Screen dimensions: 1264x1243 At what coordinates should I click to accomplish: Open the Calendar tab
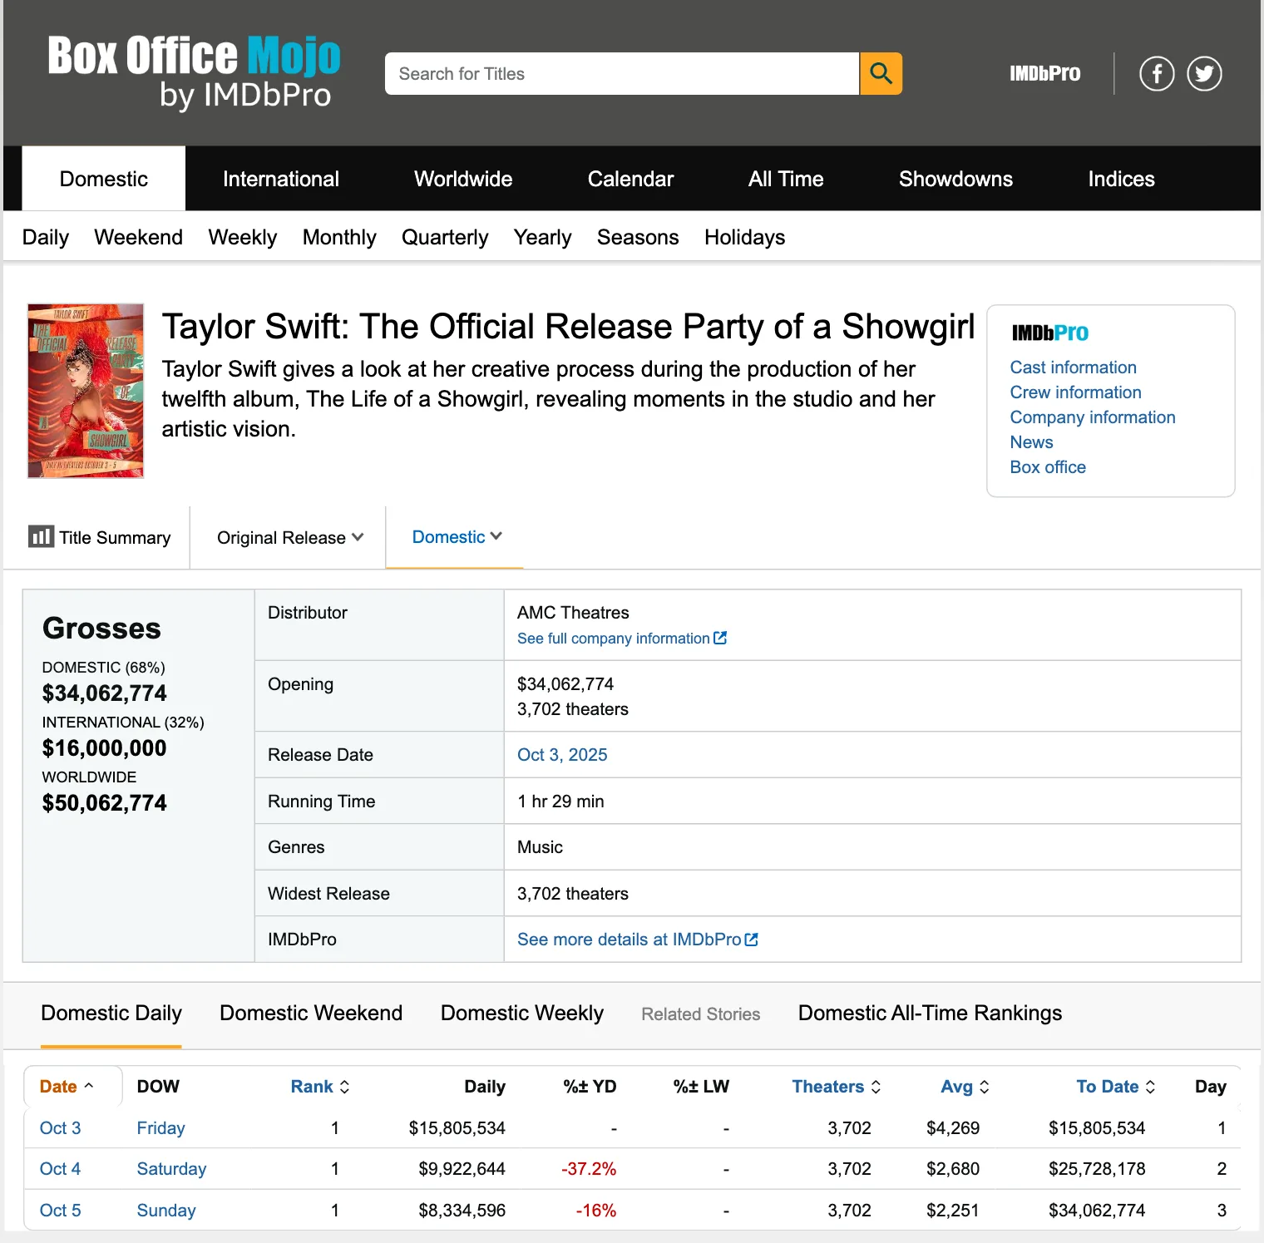click(x=630, y=179)
